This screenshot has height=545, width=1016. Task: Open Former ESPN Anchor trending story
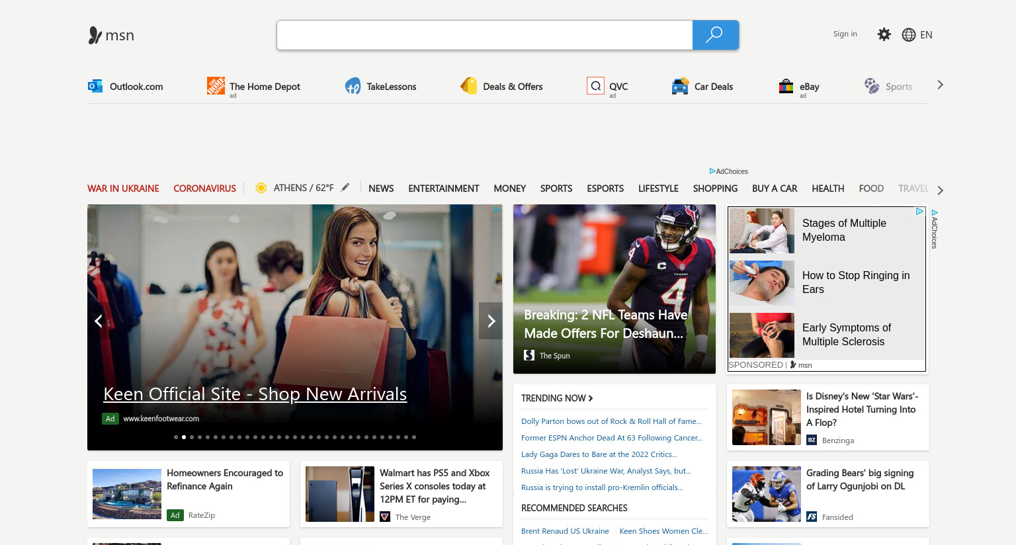pyautogui.click(x=612, y=438)
